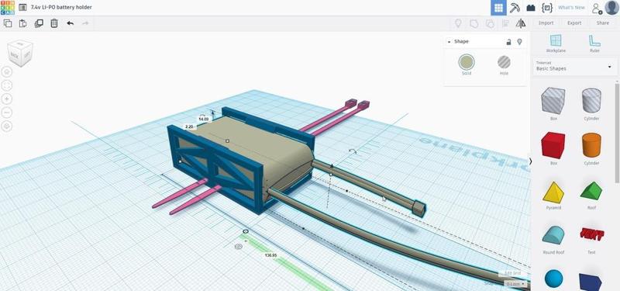Set the shape to Solid
This screenshot has height=291, width=620.
tap(467, 65)
